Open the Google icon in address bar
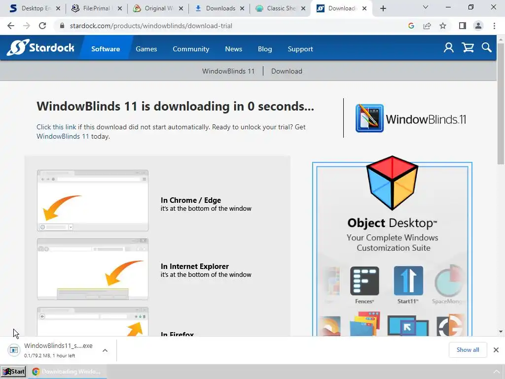This screenshot has width=505, height=379. tap(411, 26)
